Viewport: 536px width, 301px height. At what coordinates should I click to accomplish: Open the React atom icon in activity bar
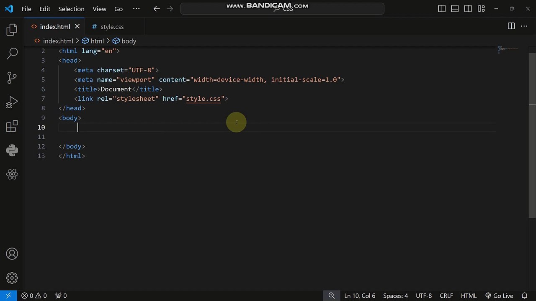click(12, 174)
